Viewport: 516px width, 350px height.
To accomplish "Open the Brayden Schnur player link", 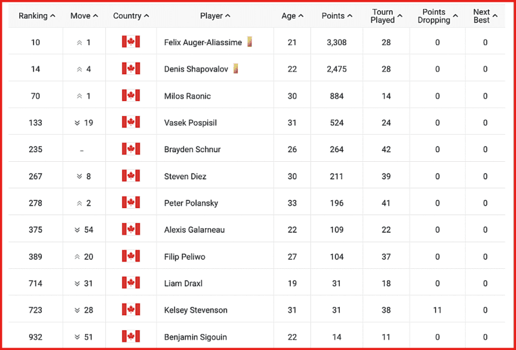I will coord(192,150).
